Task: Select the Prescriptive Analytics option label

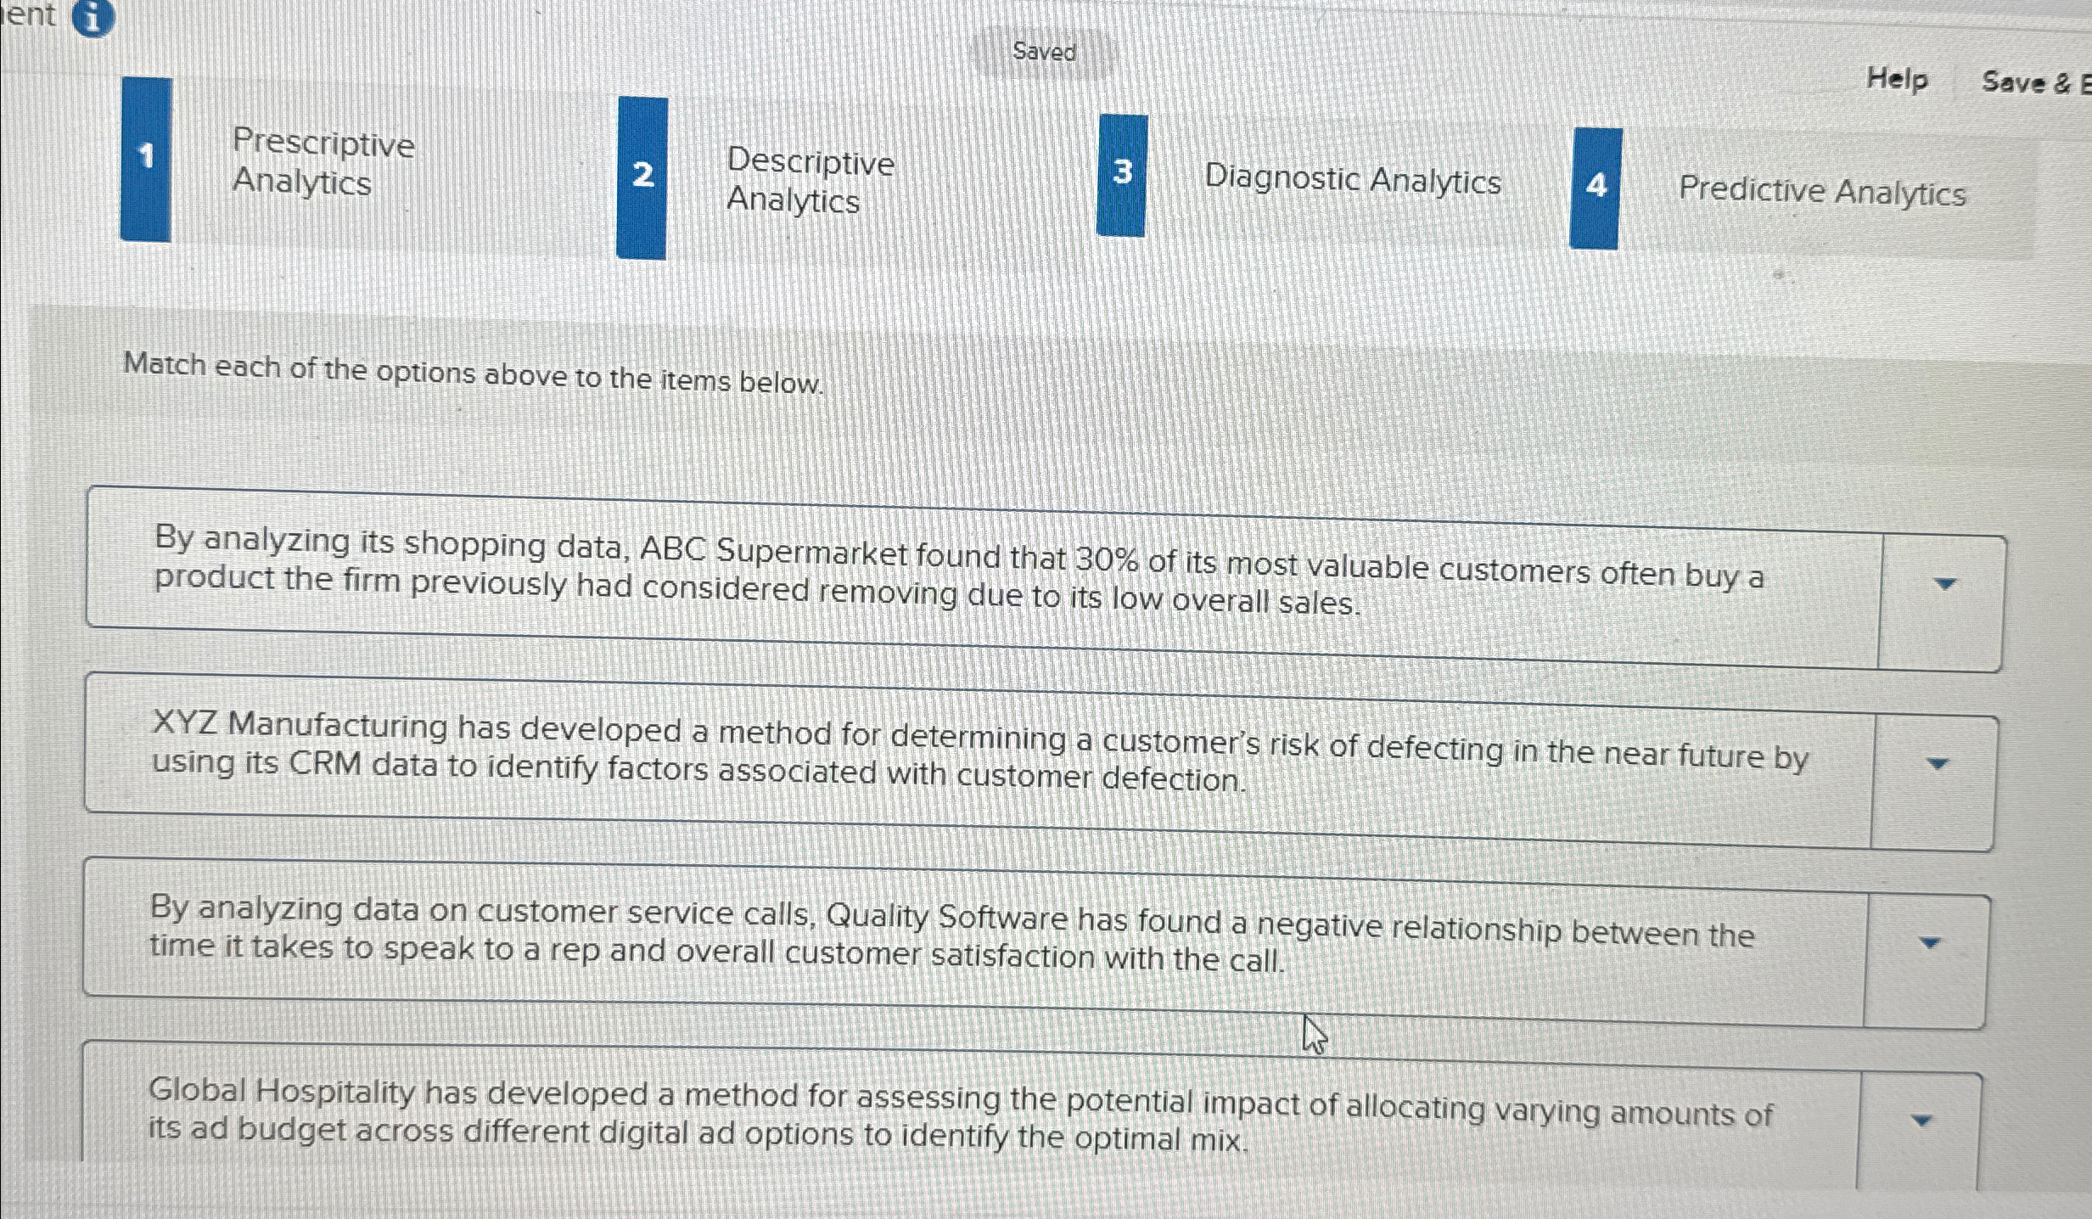Action: (x=322, y=161)
